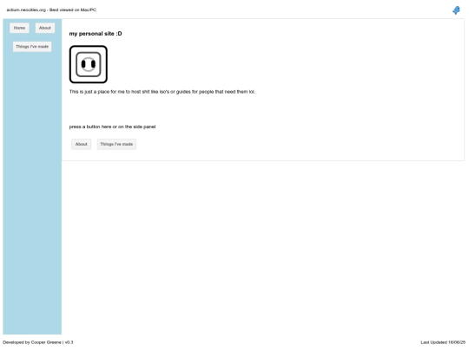Screen dimensions: 469x351
Task: Click 'Developed by Cooper Greene' footer text
Action: pyautogui.click(x=32, y=342)
